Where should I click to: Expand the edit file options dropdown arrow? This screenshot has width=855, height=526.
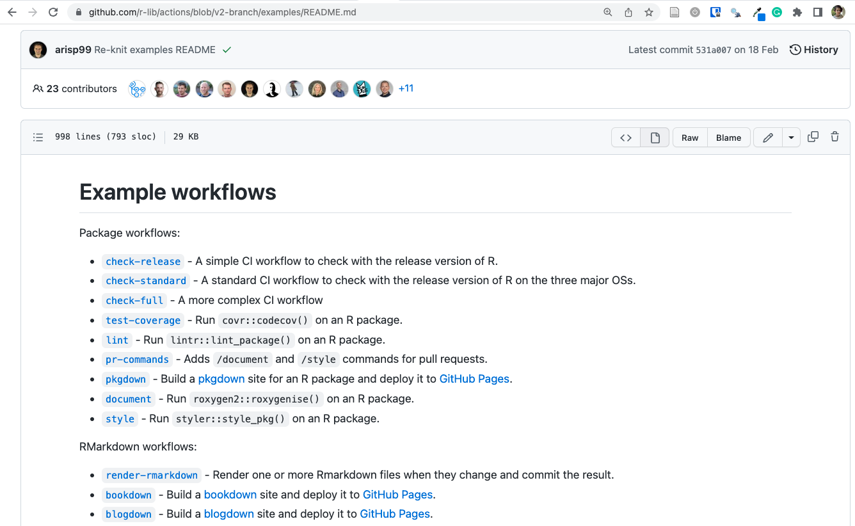pyautogui.click(x=791, y=138)
